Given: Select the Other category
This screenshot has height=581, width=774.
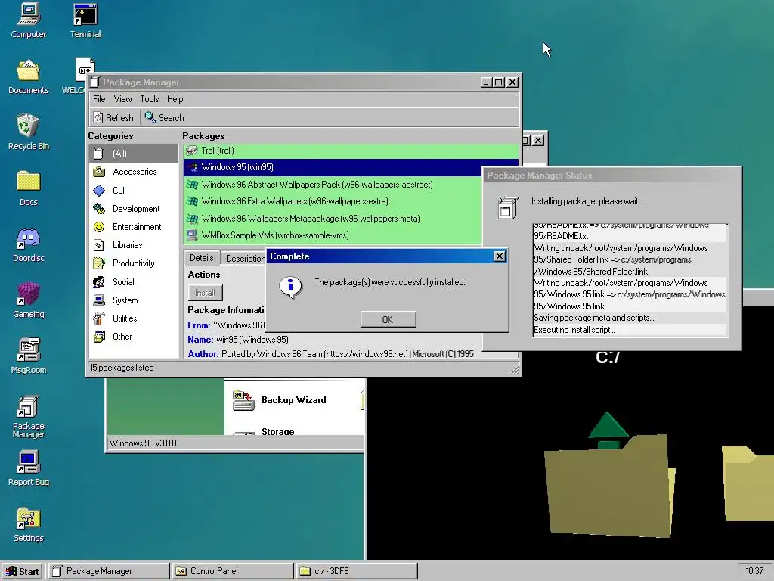Looking at the screenshot, I should coord(134,337).
